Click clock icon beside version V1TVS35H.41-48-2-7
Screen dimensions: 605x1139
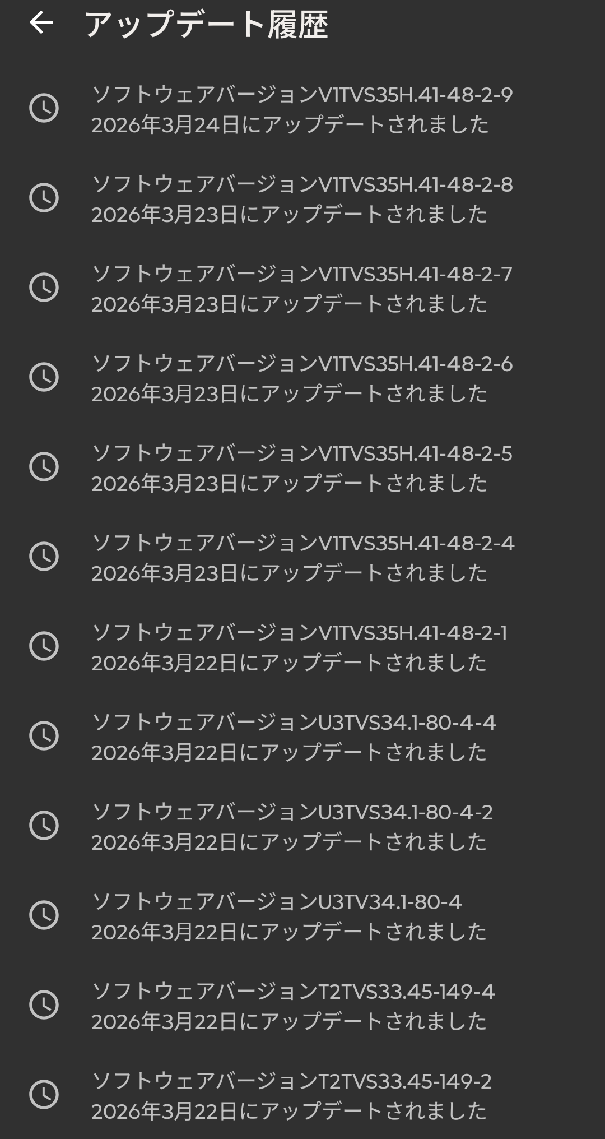pyautogui.click(x=44, y=288)
